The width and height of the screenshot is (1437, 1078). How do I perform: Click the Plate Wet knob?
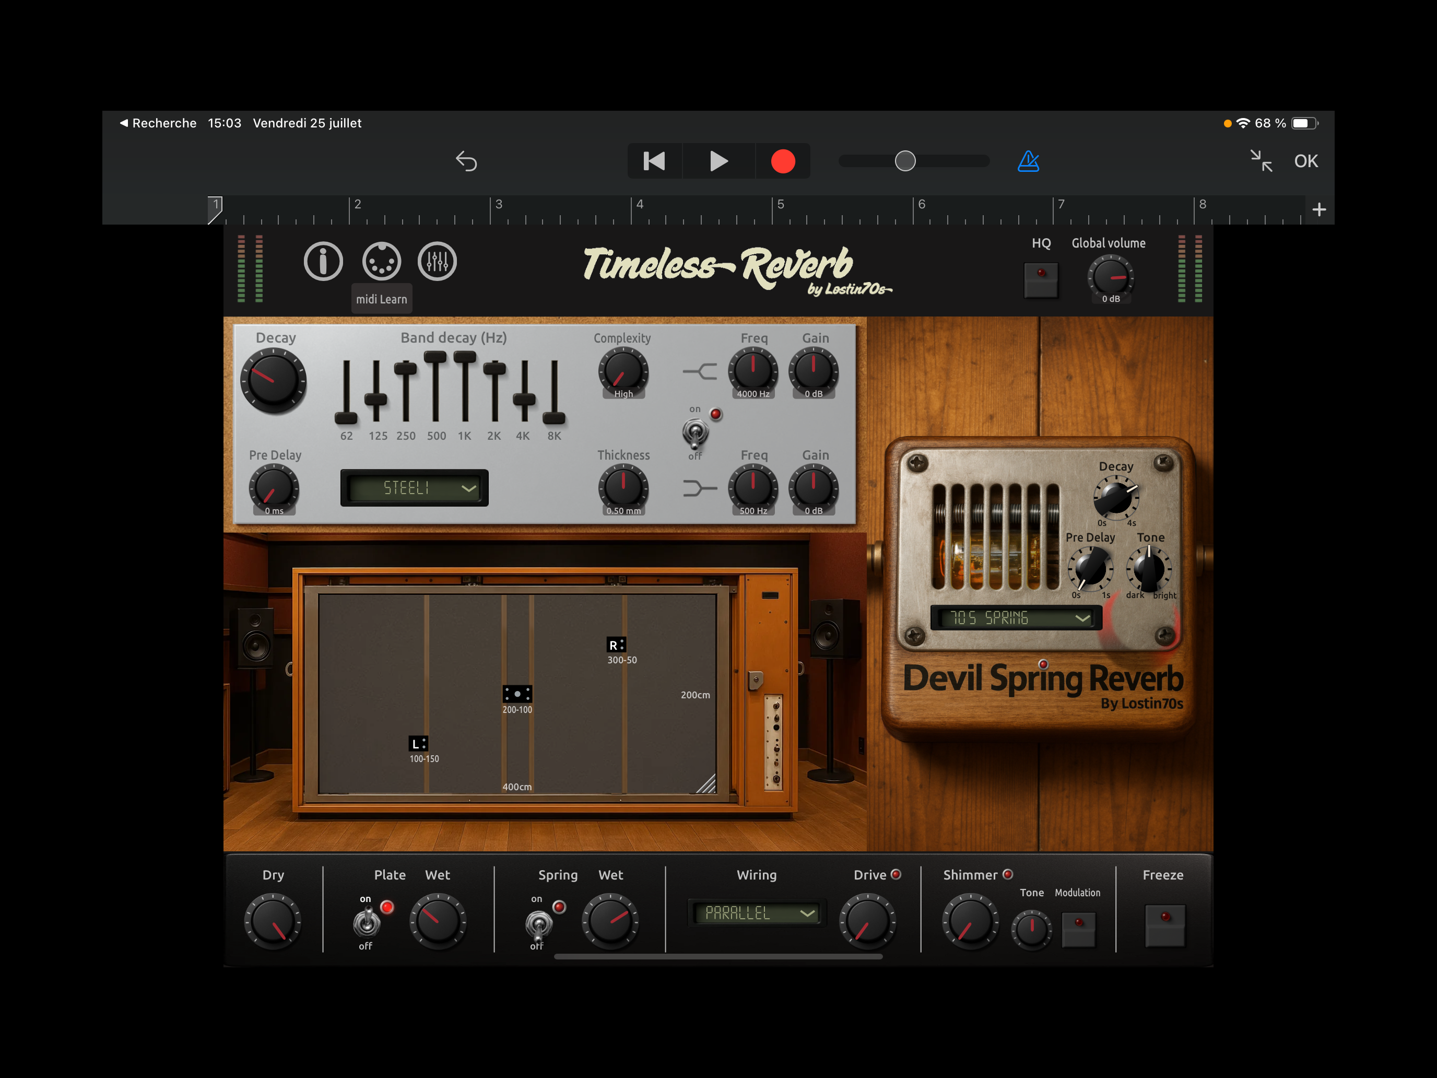438,921
